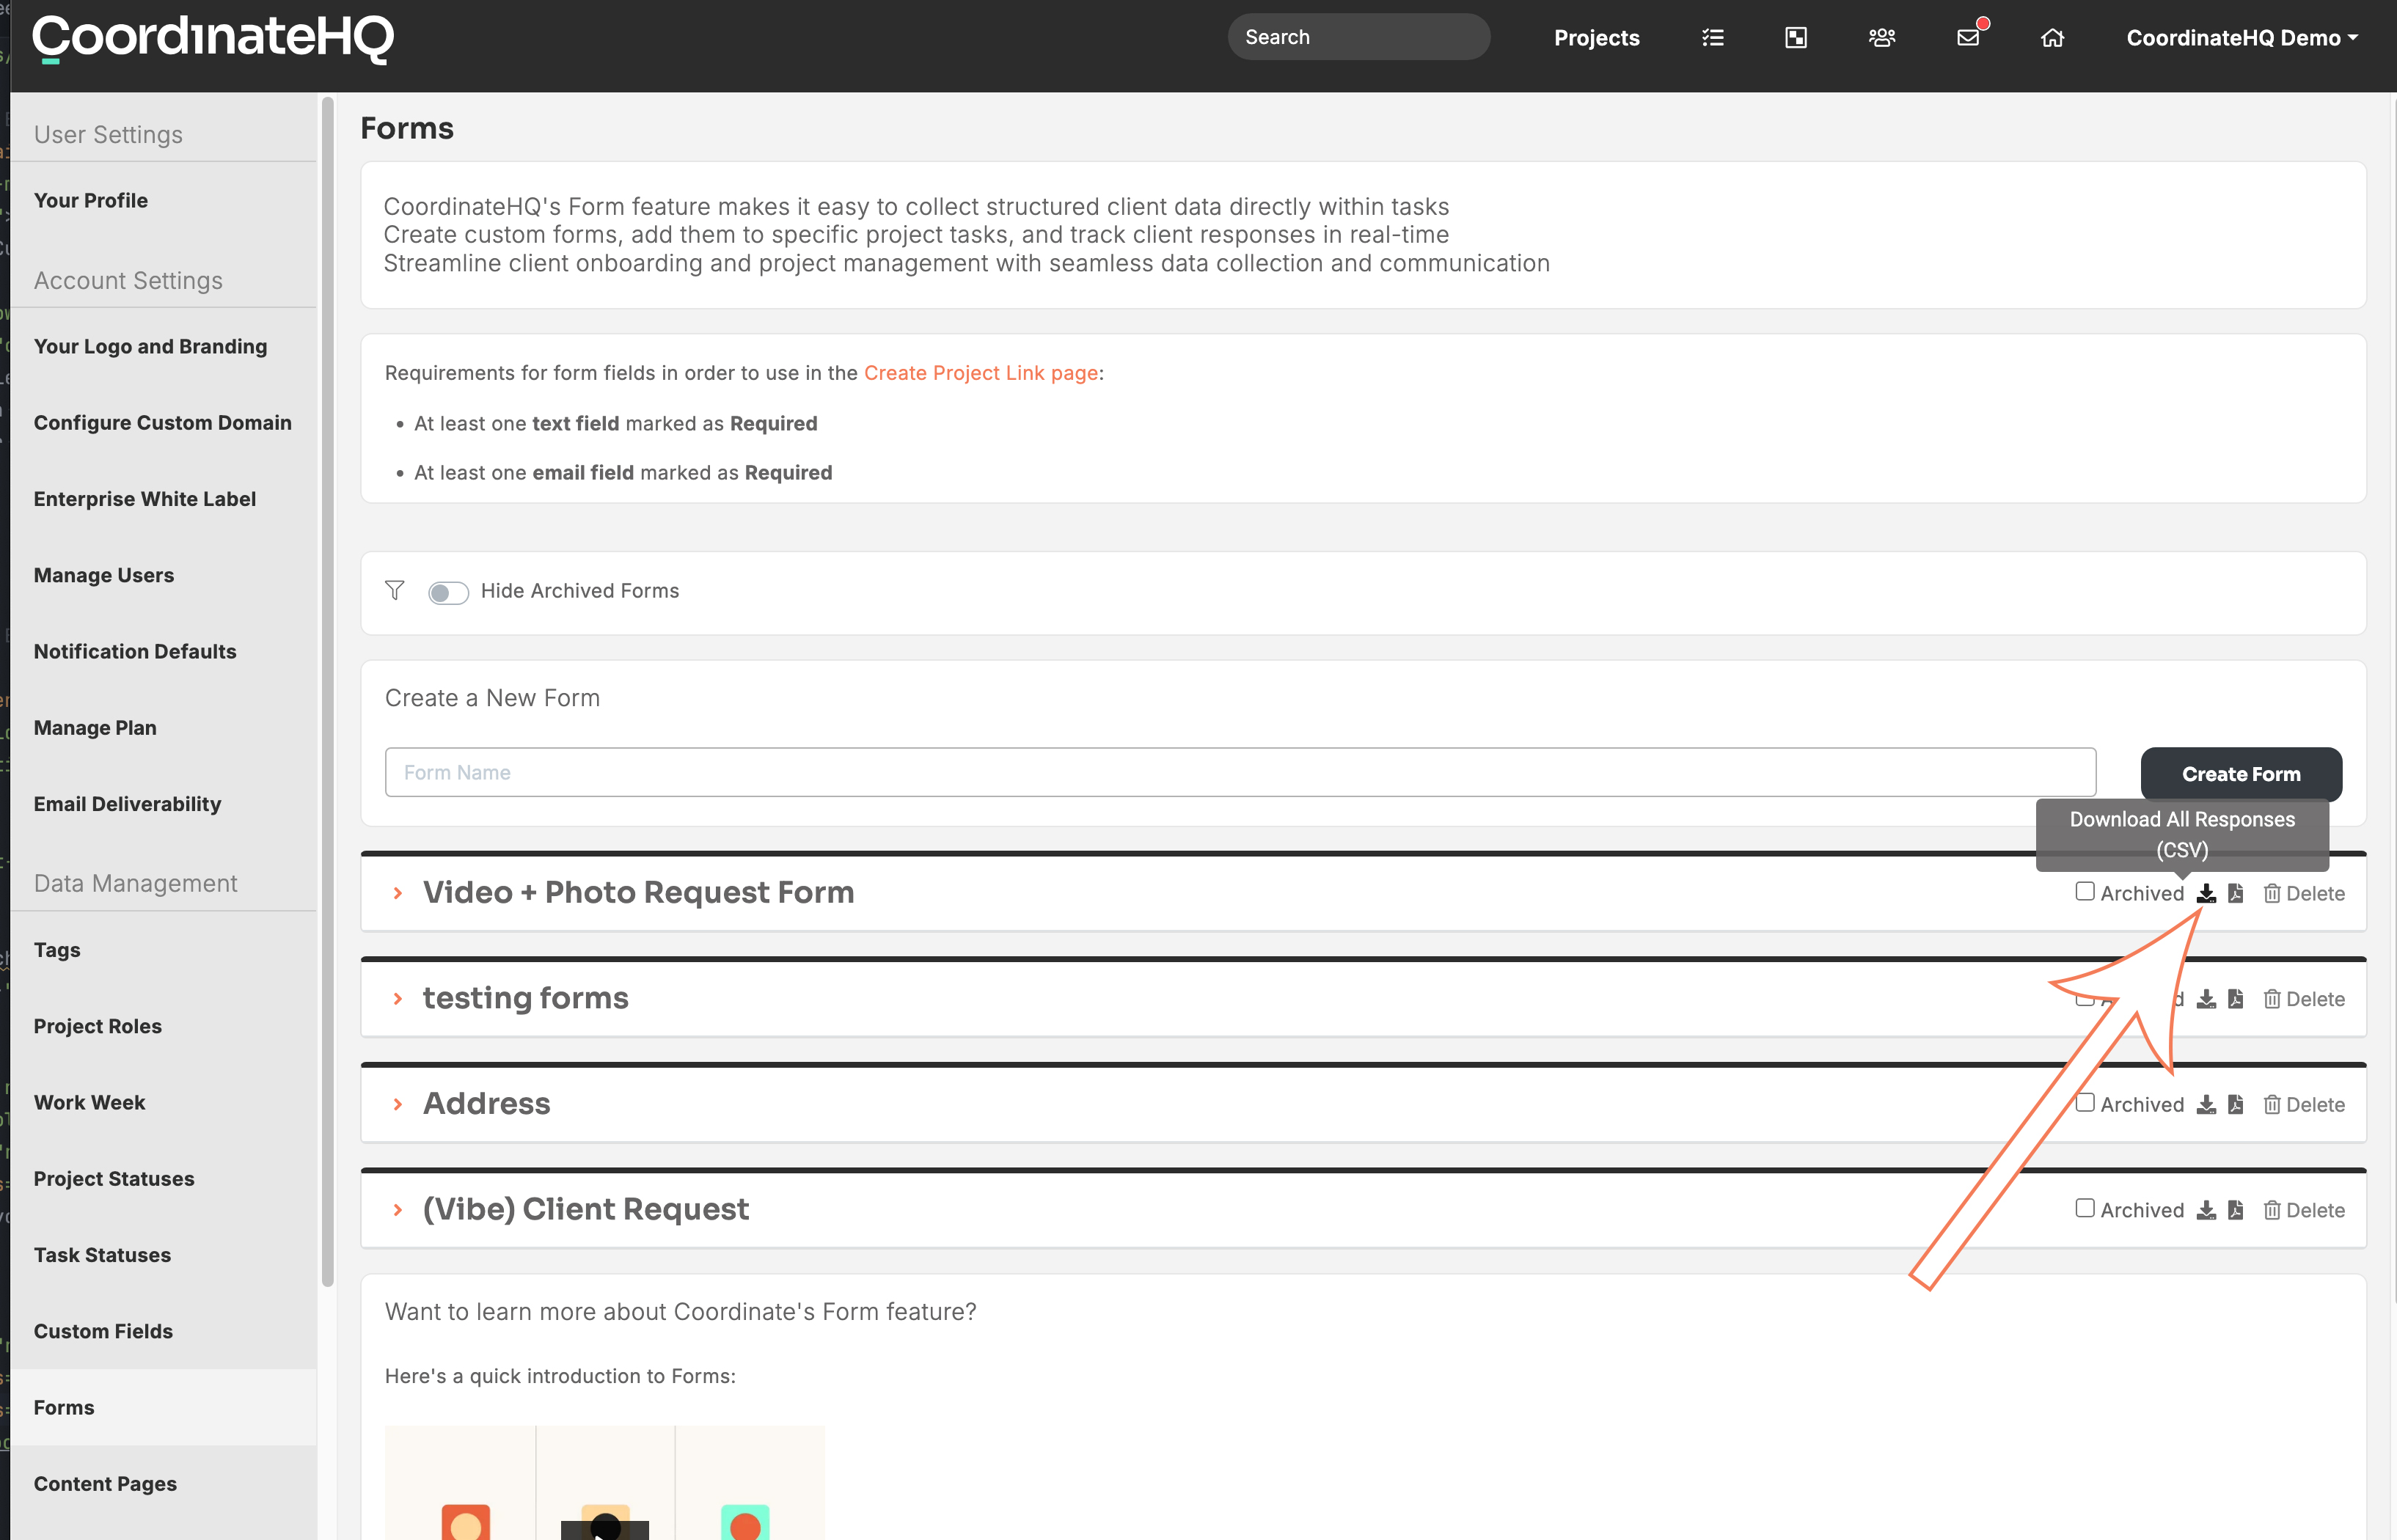The height and width of the screenshot is (1540, 2397).
Task: Toggle Hide Archived Forms switch
Action: pos(448,592)
